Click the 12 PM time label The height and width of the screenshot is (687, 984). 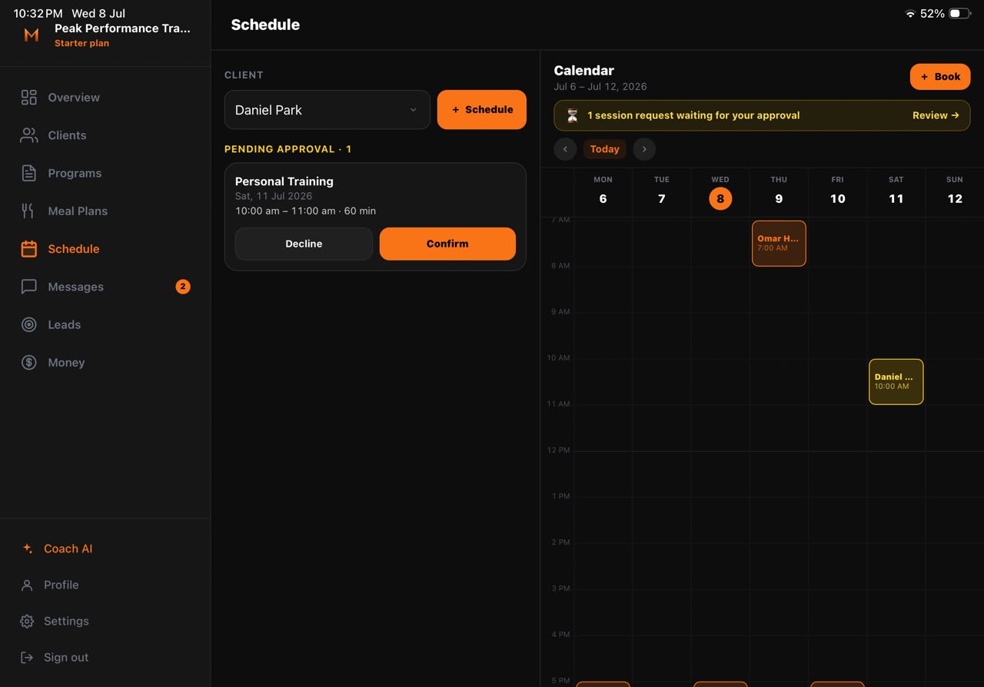(x=559, y=450)
